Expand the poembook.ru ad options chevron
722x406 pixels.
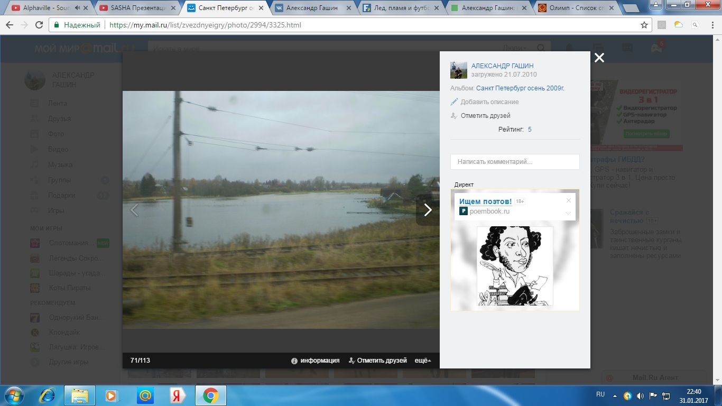(569, 213)
